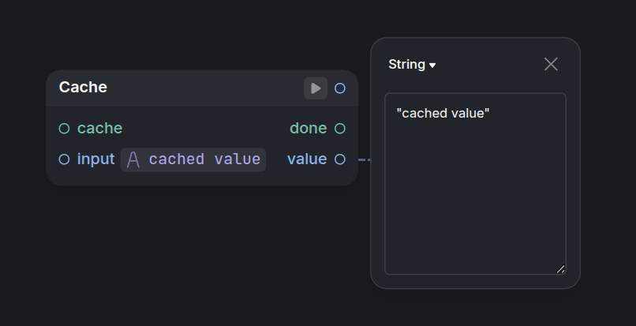The image size is (636, 326).
Task: Click the string type 'A' icon
Action: 133,159
